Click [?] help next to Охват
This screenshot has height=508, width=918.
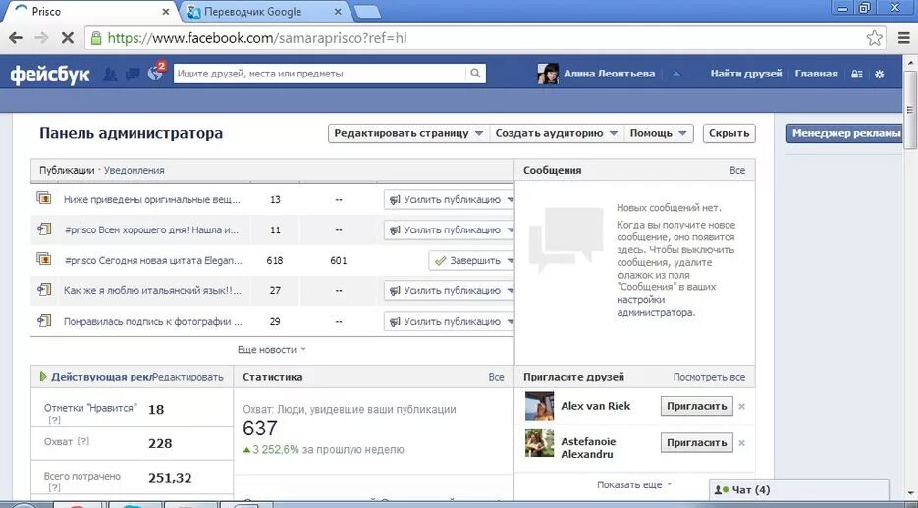tap(83, 442)
